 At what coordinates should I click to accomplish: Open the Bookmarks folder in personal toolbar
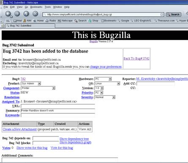[109, 21]
